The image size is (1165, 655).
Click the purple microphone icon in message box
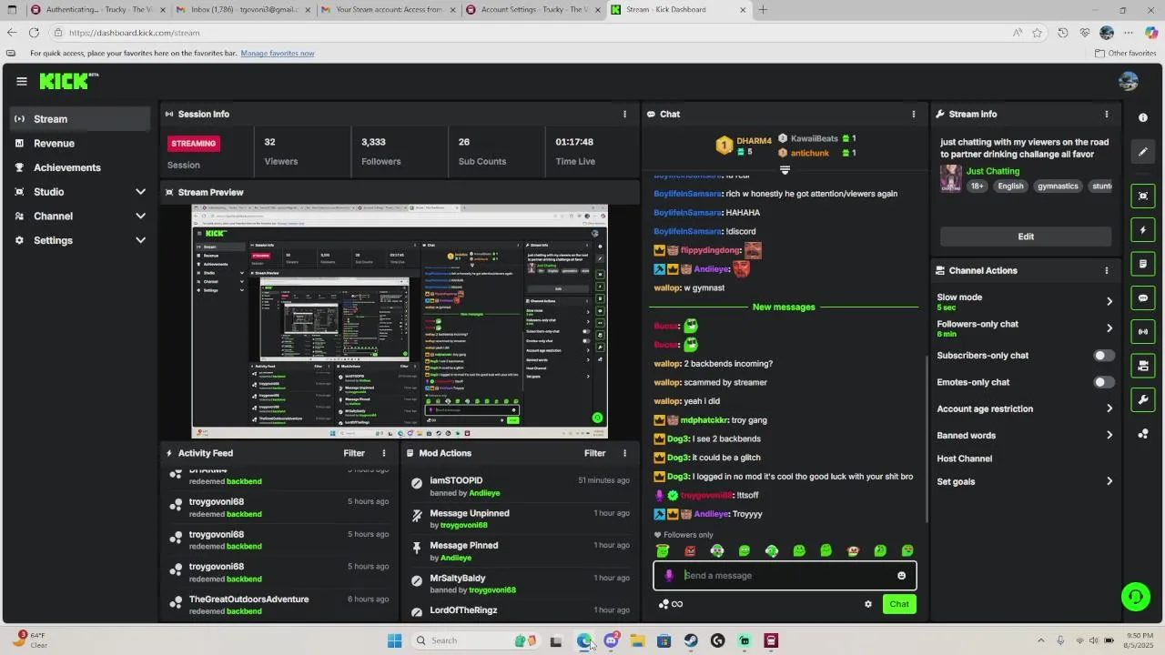tap(669, 575)
